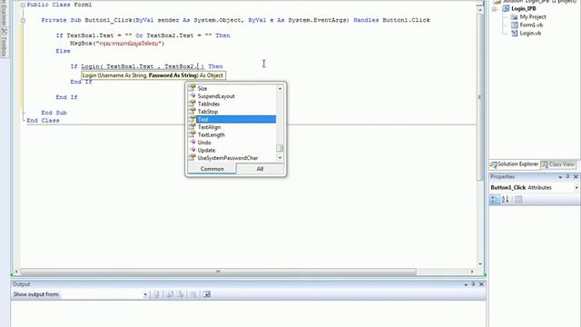Click the IntelliSense list scrollbar thumb

280,148
